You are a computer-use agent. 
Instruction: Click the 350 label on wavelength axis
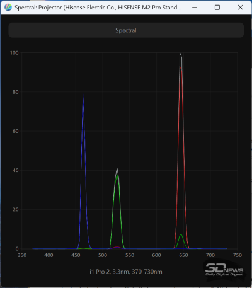pos(22,255)
